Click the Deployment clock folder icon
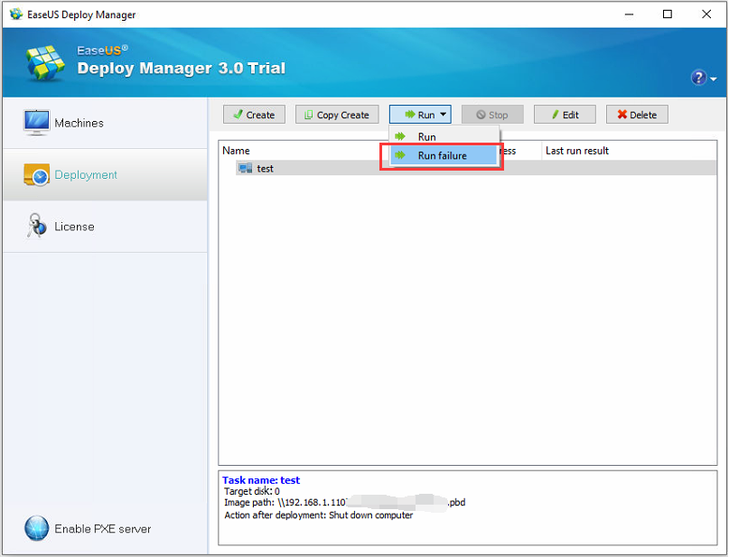 pos(36,174)
